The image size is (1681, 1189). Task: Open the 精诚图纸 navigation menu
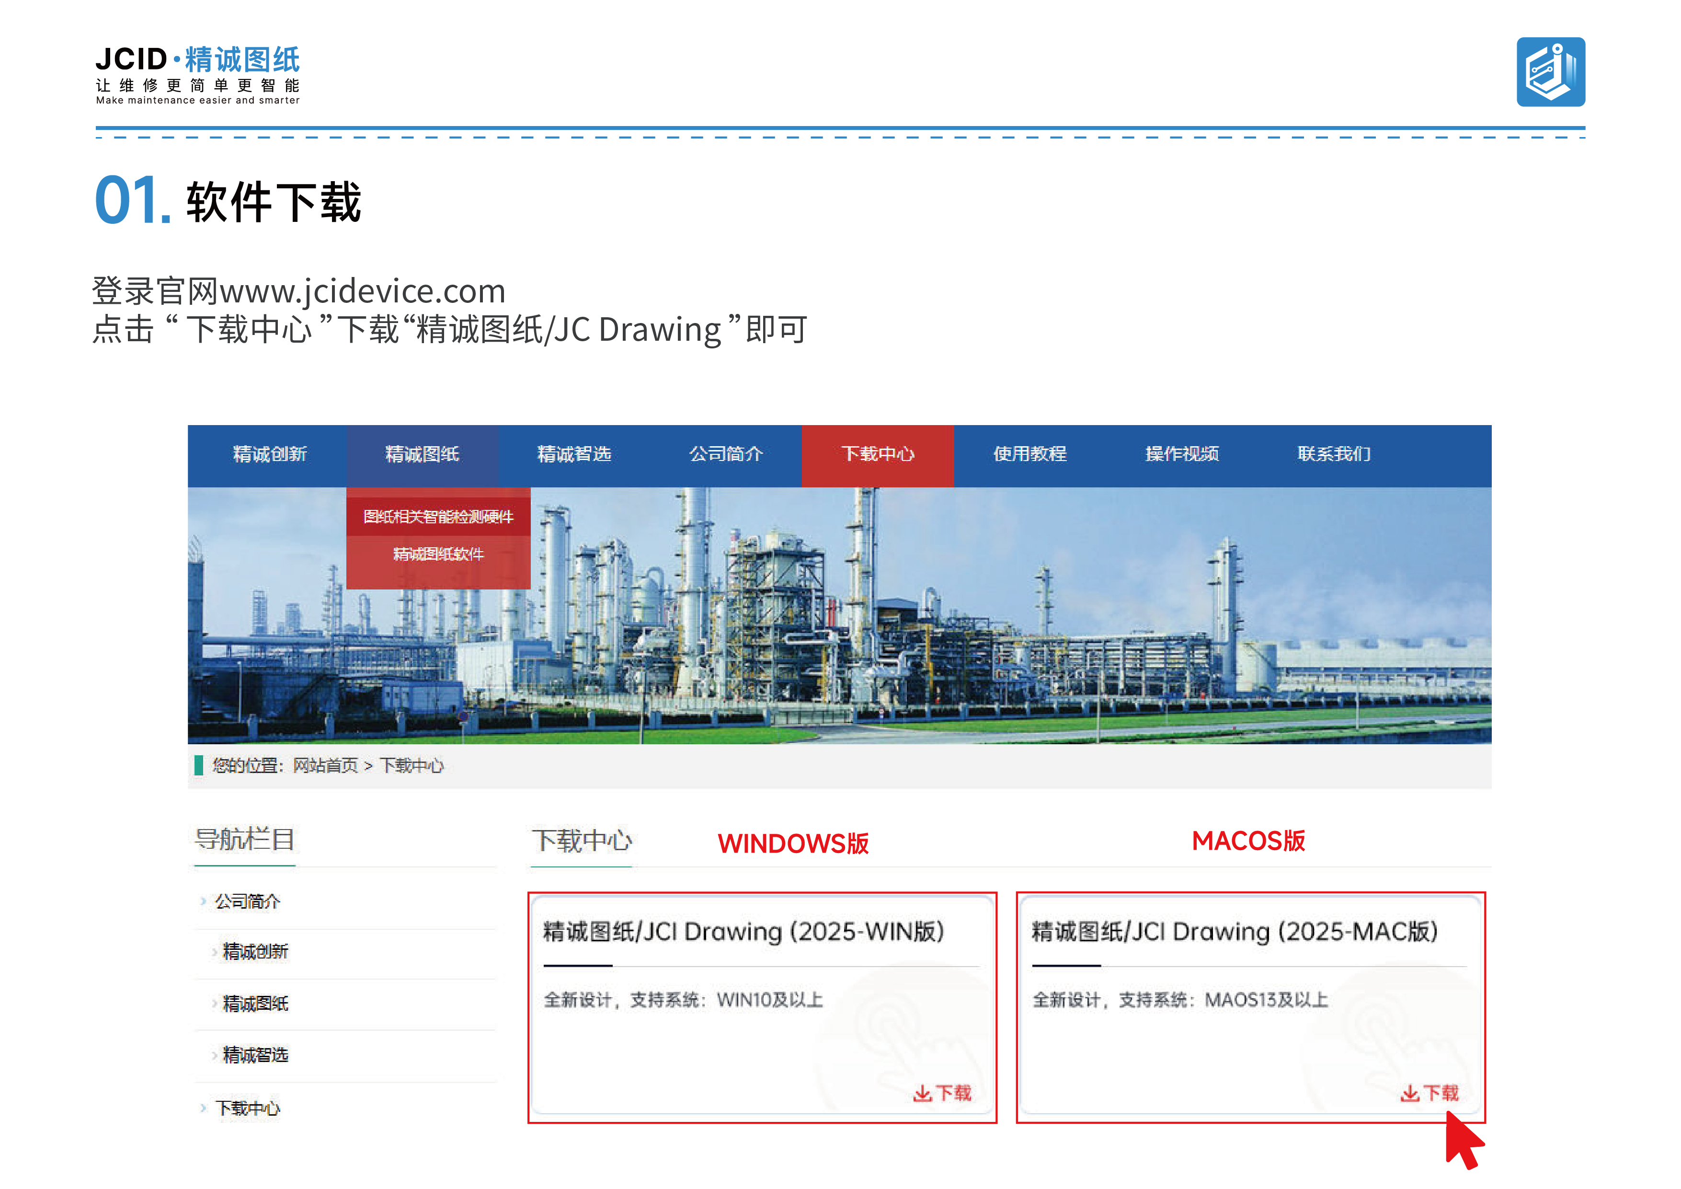pos(422,455)
